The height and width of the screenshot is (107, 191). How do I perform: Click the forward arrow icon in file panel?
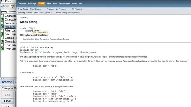7,6
